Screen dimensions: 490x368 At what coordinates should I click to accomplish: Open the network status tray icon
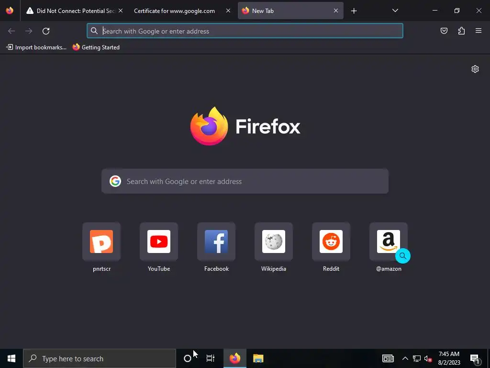417,358
